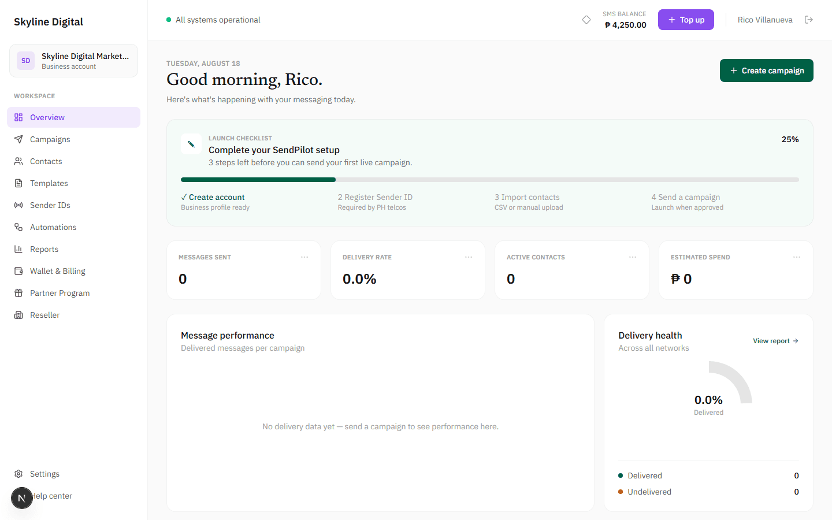Click the SD account avatar

26,61
